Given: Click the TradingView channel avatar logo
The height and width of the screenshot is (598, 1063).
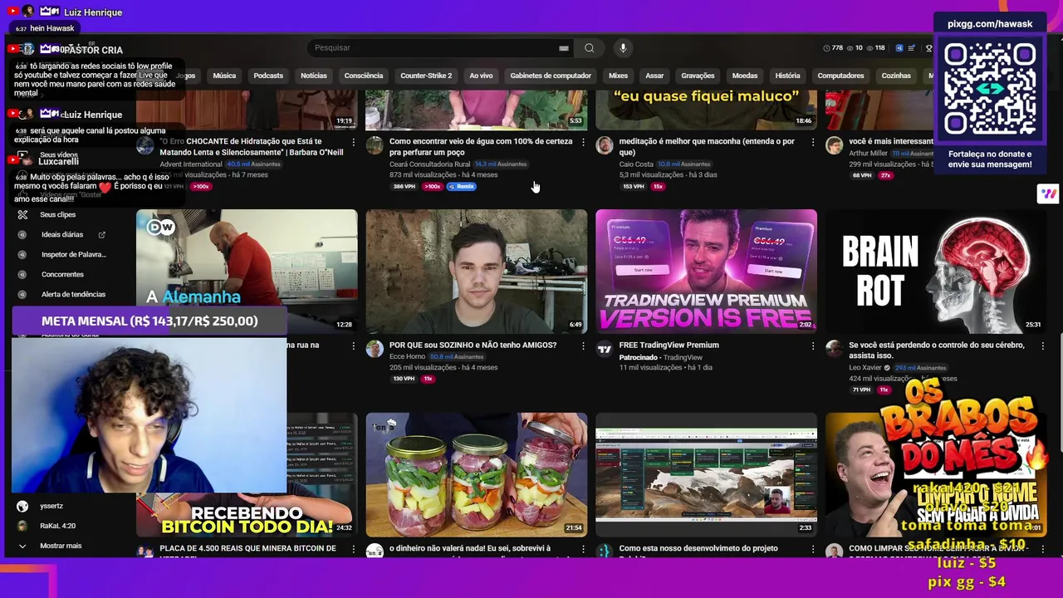Looking at the screenshot, I should pyautogui.click(x=605, y=349).
